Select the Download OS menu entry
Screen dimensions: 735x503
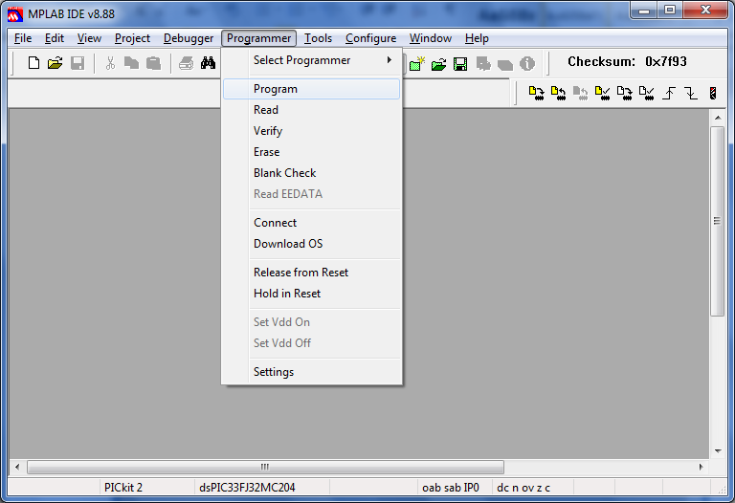pos(312,244)
